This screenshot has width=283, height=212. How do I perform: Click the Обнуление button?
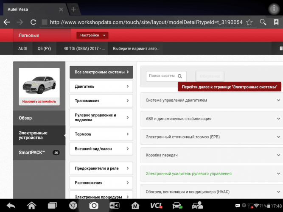tap(210, 76)
